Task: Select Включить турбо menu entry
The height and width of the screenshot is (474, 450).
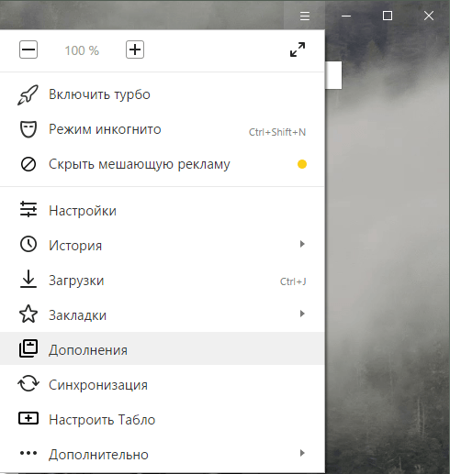Action: [163, 94]
